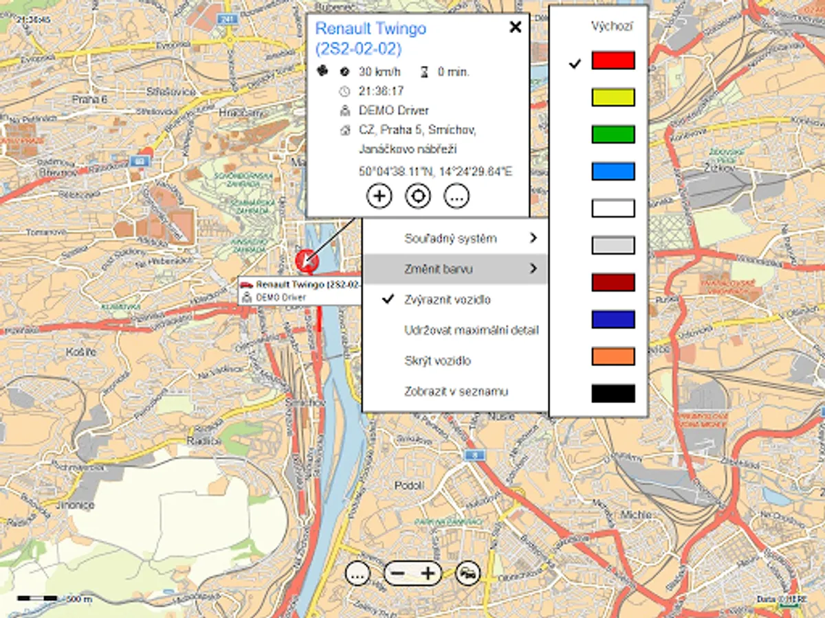Viewport: 825px width, 618px height.
Task: Click DEMO Driver name in popup
Action: click(x=394, y=110)
